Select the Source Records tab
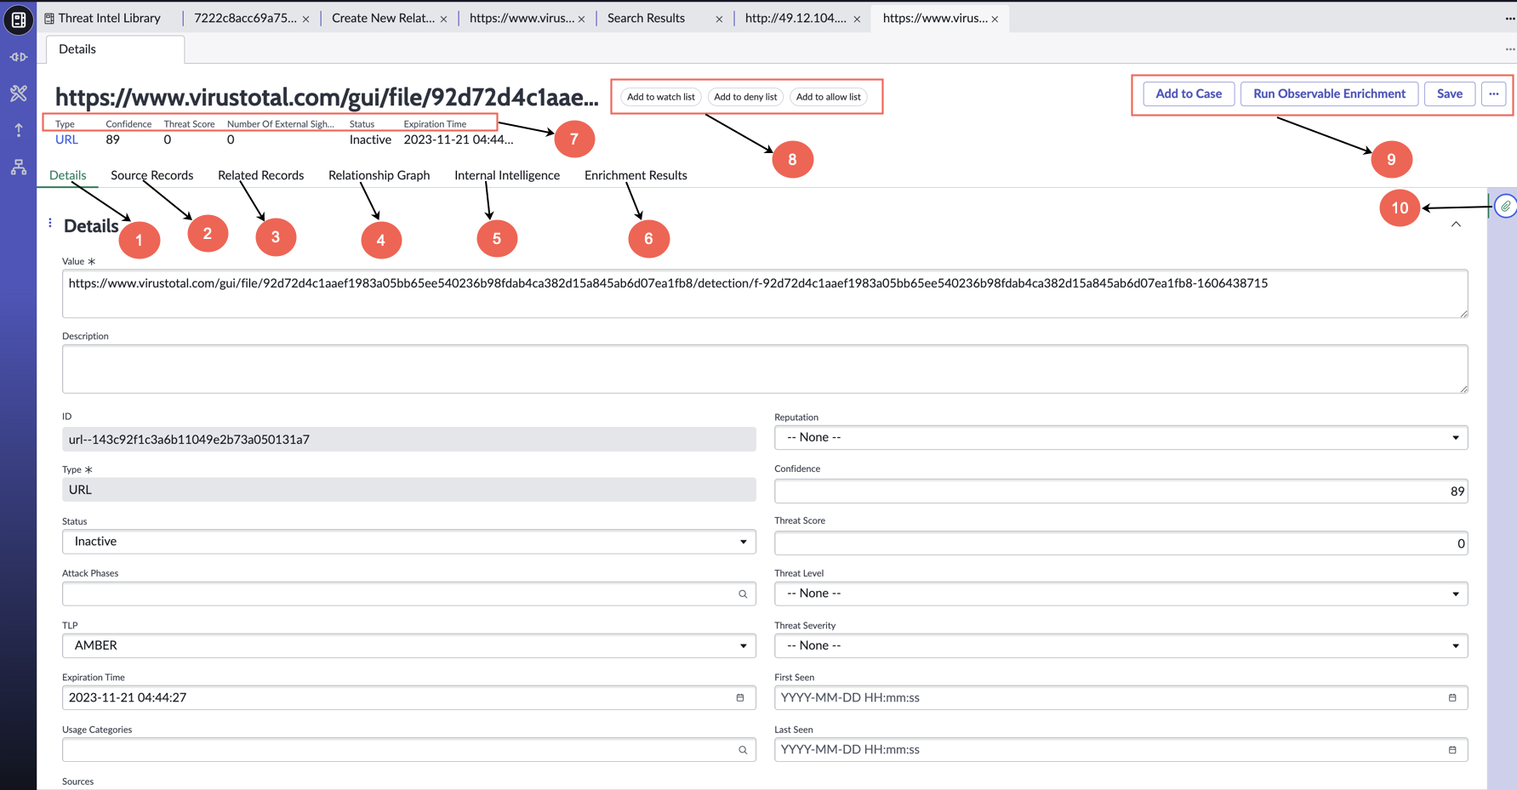1517x790 pixels. coord(152,175)
